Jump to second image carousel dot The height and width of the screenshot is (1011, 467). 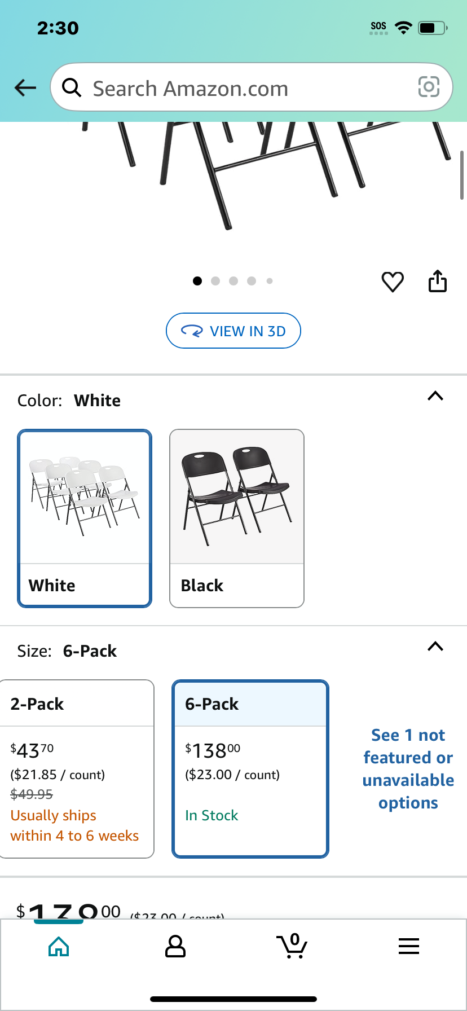(x=215, y=281)
